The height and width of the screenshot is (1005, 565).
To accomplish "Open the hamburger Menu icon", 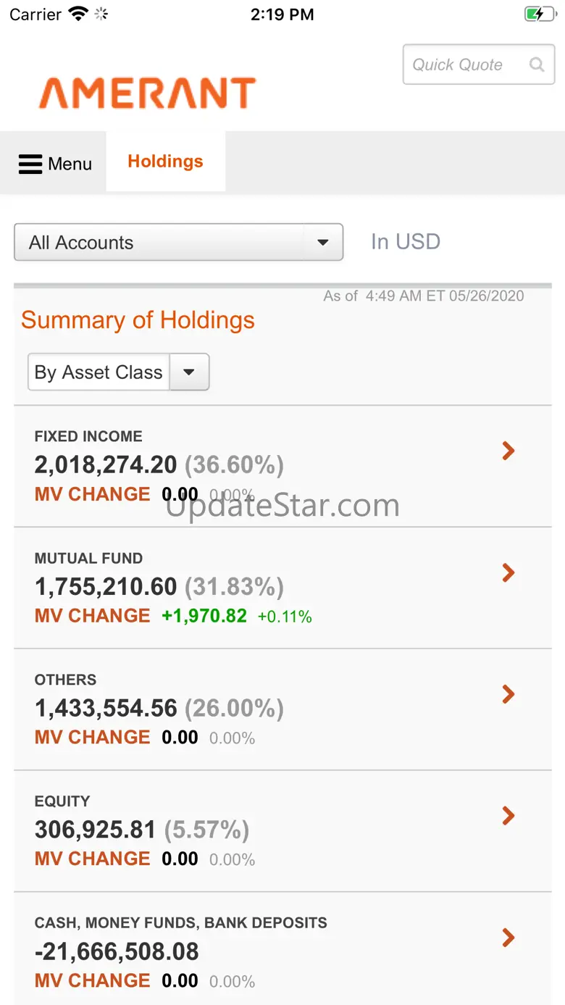I will pos(30,164).
